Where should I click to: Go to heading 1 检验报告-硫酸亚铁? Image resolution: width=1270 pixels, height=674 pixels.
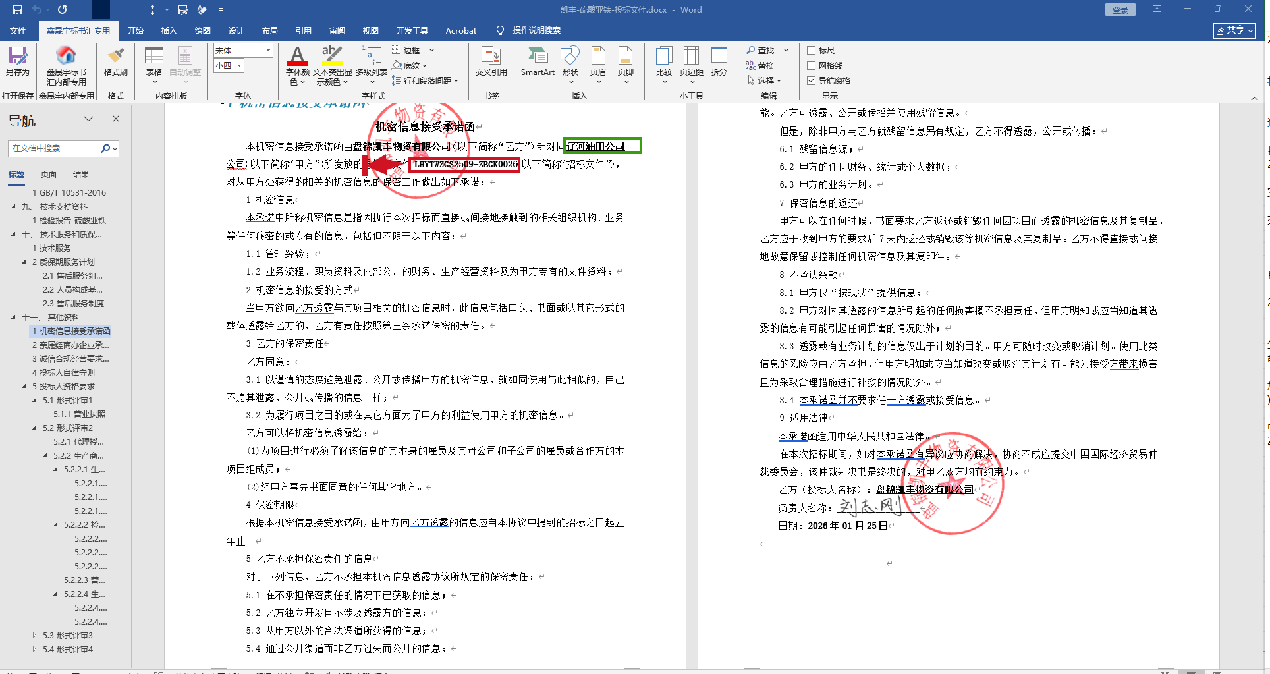point(69,220)
